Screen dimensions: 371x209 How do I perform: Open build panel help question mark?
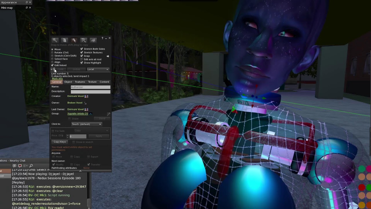(102, 38)
